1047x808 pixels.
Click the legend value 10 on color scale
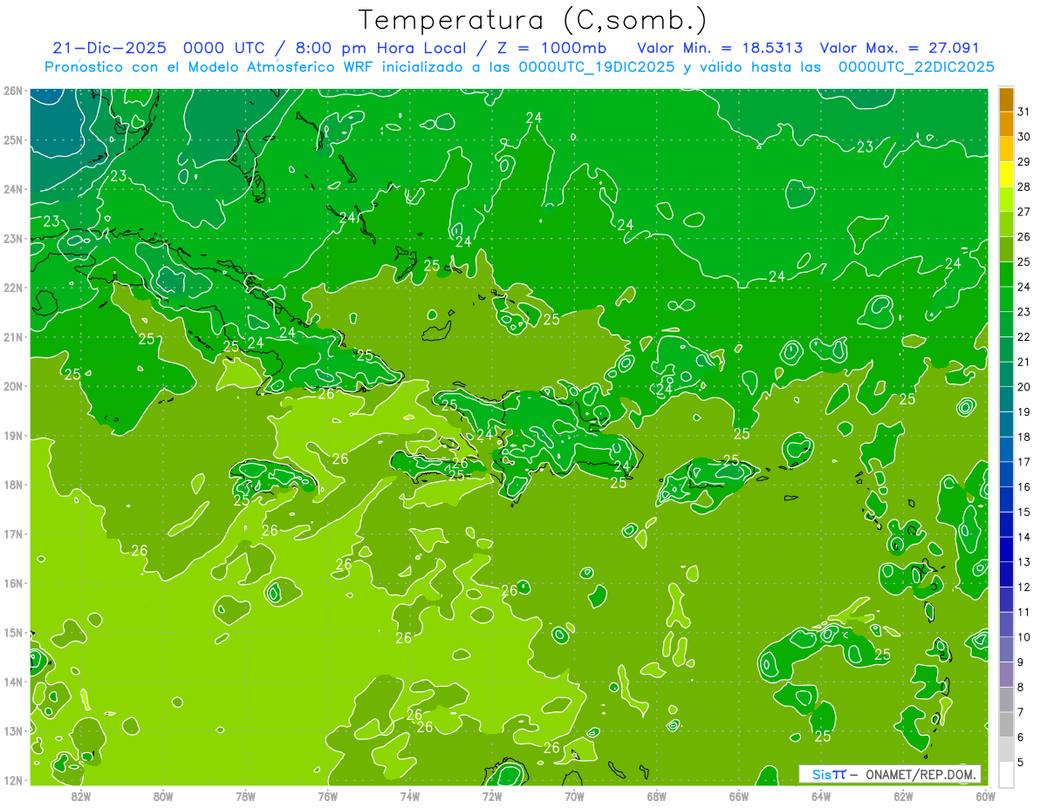pyautogui.click(x=1024, y=636)
